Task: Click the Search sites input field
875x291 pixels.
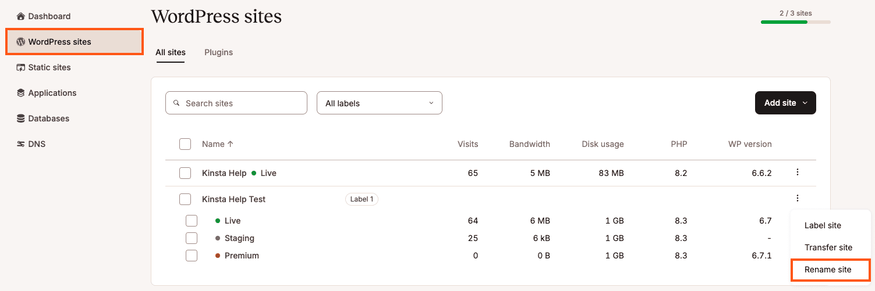Action: [236, 103]
